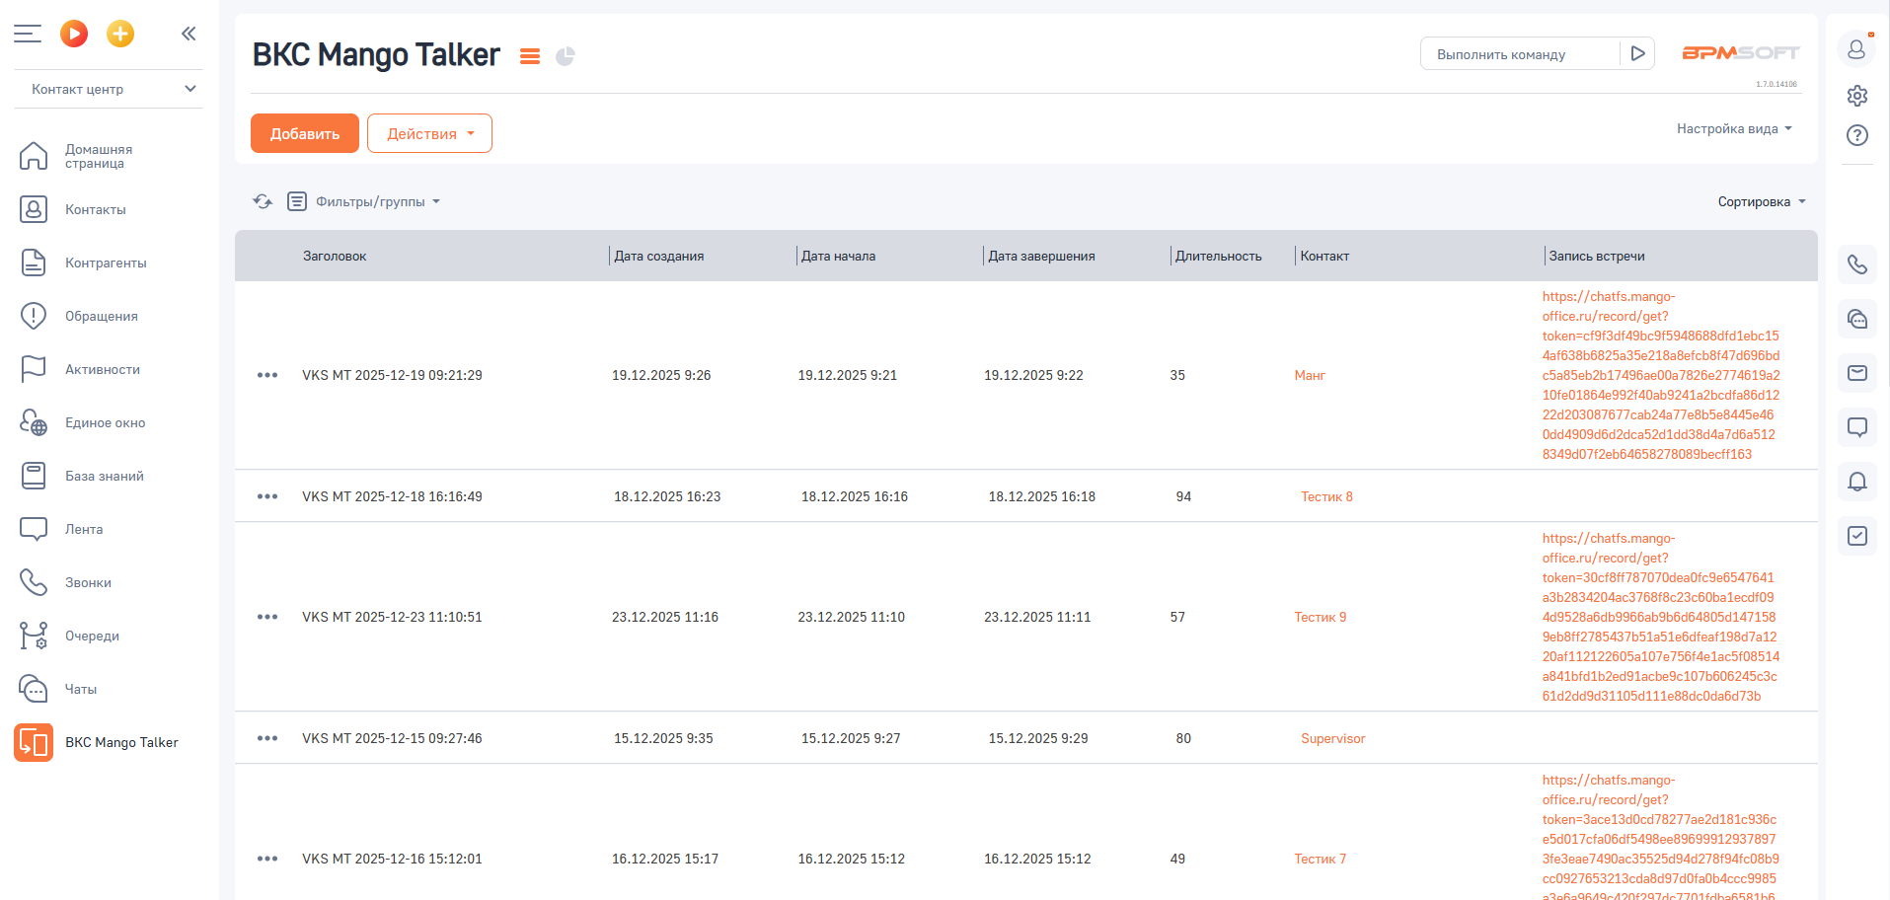Click the orange play process button
1890x900 pixels.
(x=74, y=34)
